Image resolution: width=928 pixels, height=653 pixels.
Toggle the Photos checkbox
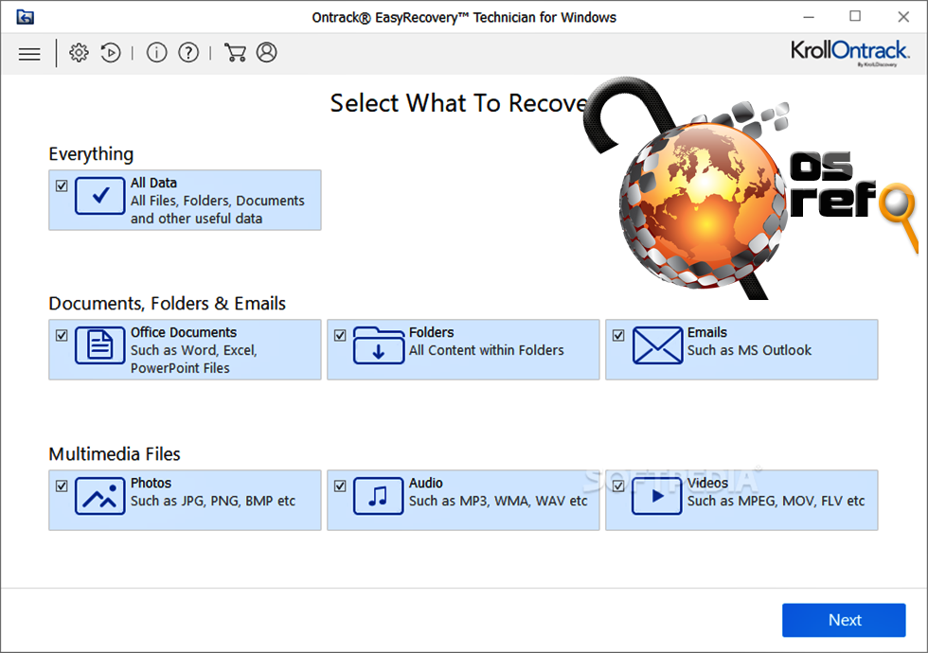pyautogui.click(x=62, y=486)
